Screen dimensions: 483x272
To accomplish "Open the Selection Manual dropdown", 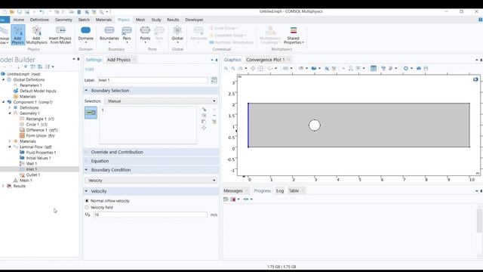I will 161,100.
